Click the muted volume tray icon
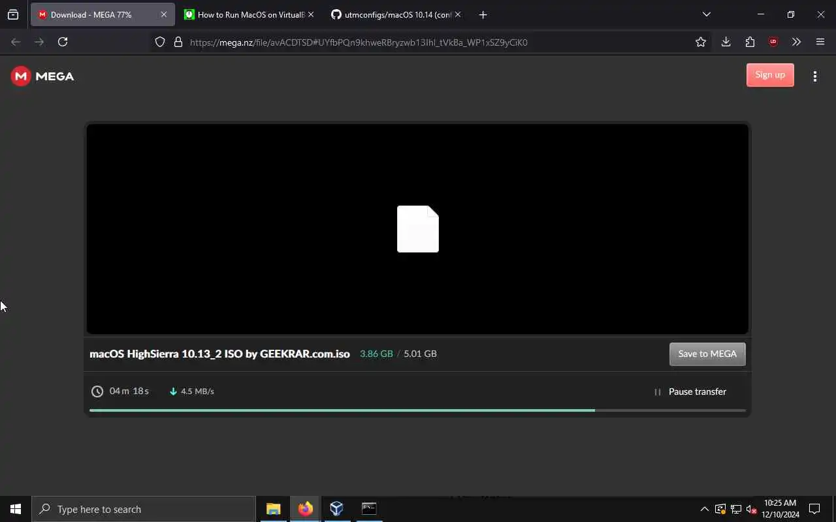The height and width of the screenshot is (522, 836). [752, 509]
